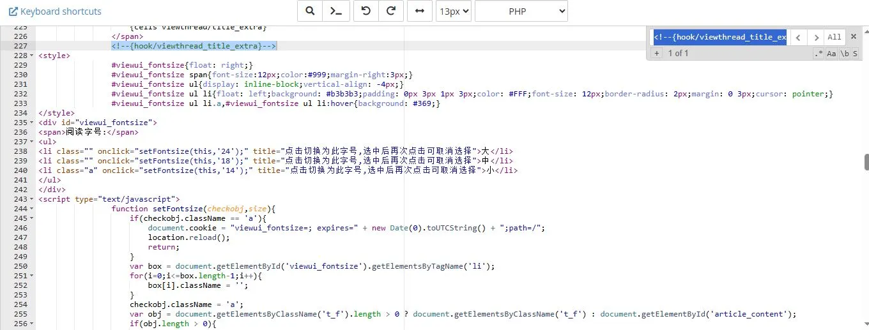
Task: Click the closing '</div>' tag on line 242
Action: click(52, 190)
